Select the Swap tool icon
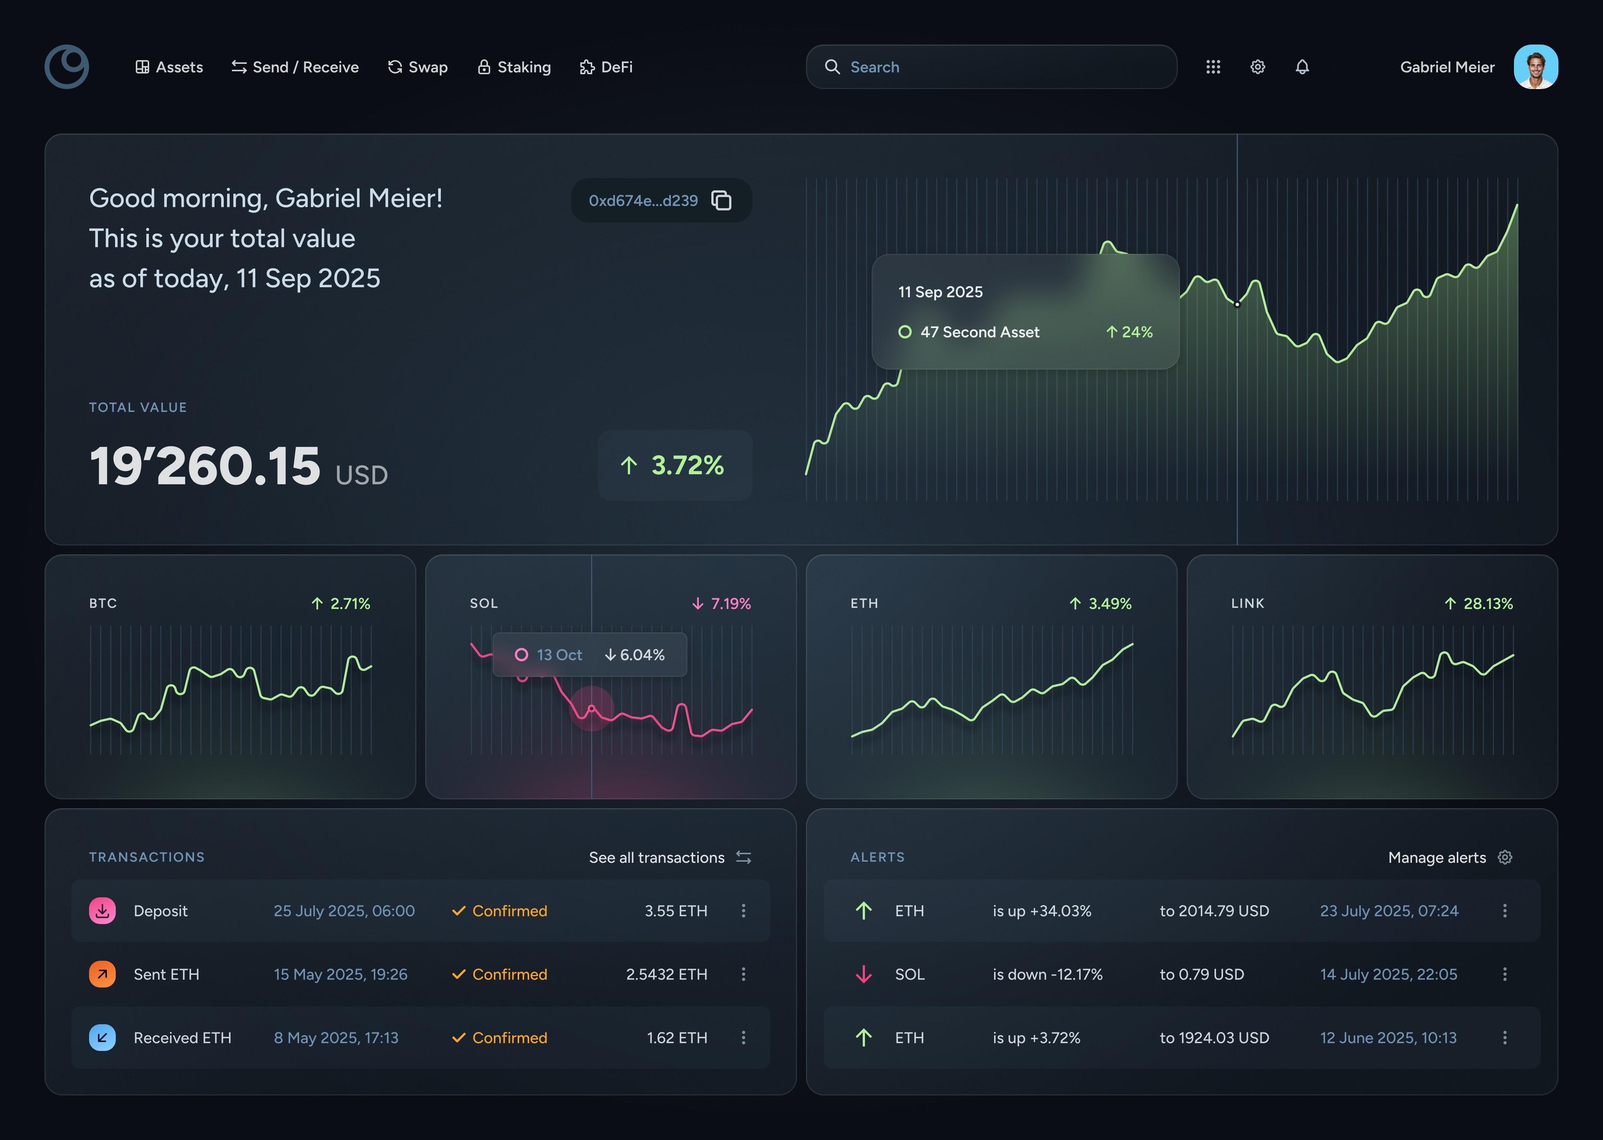The image size is (1603, 1140). point(395,67)
